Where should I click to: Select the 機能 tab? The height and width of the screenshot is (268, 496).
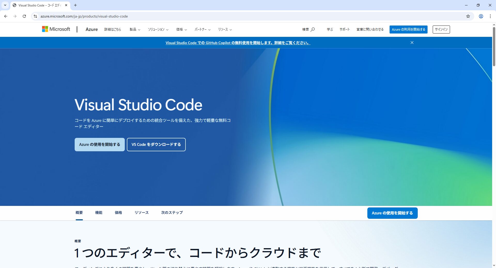click(99, 213)
